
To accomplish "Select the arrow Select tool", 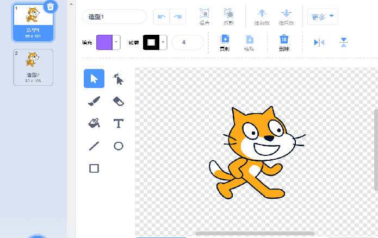I will pyautogui.click(x=94, y=79).
